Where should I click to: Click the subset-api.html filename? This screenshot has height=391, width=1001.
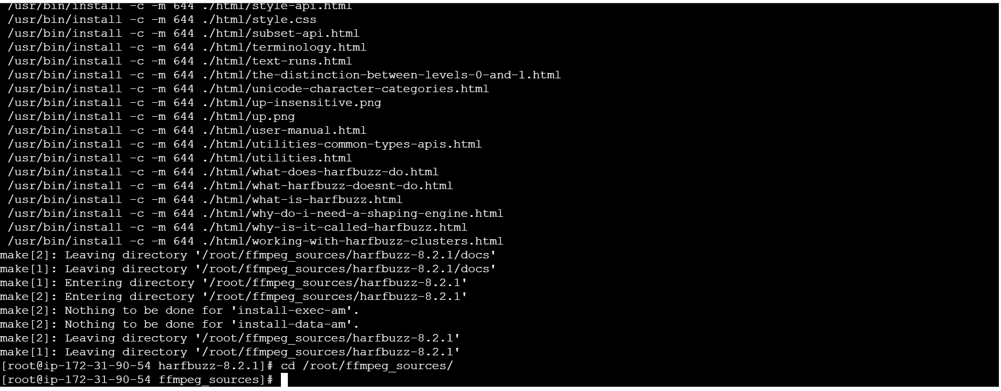click(x=305, y=34)
